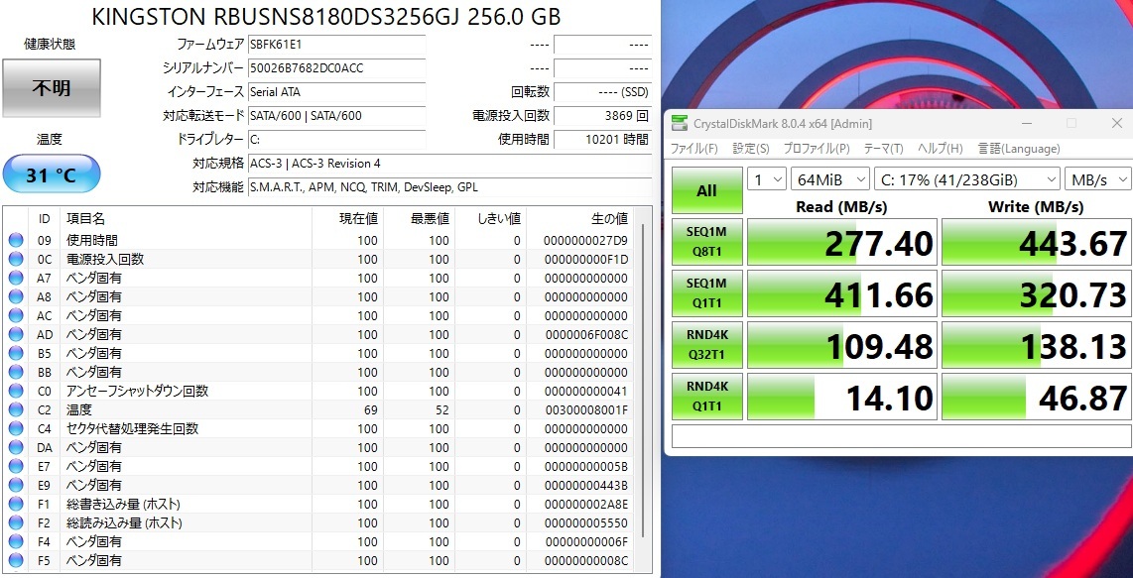
Task: Click the serial number field 50026B7682DC0ACC
Action: (336, 68)
